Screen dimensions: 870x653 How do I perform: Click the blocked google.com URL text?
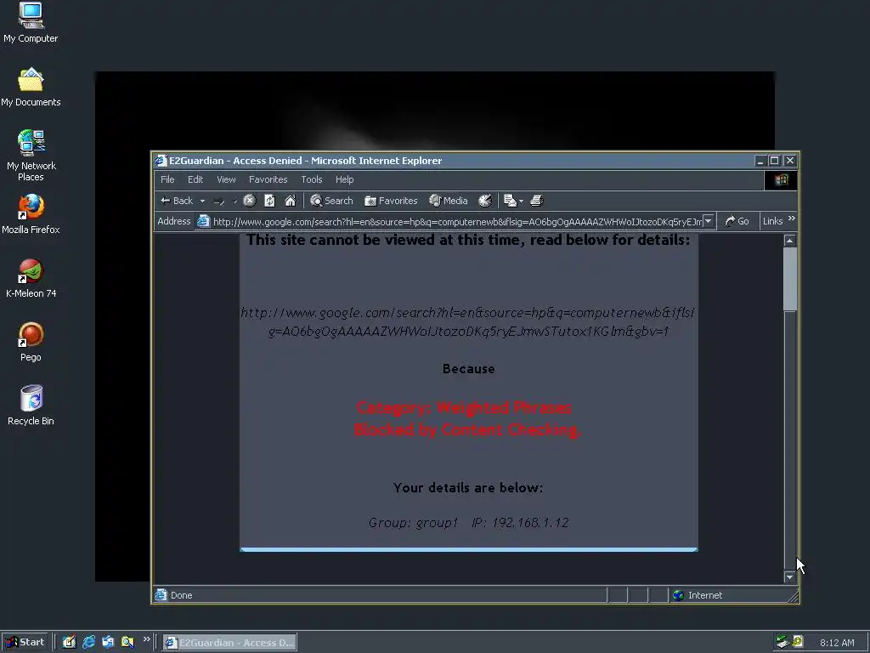click(468, 322)
